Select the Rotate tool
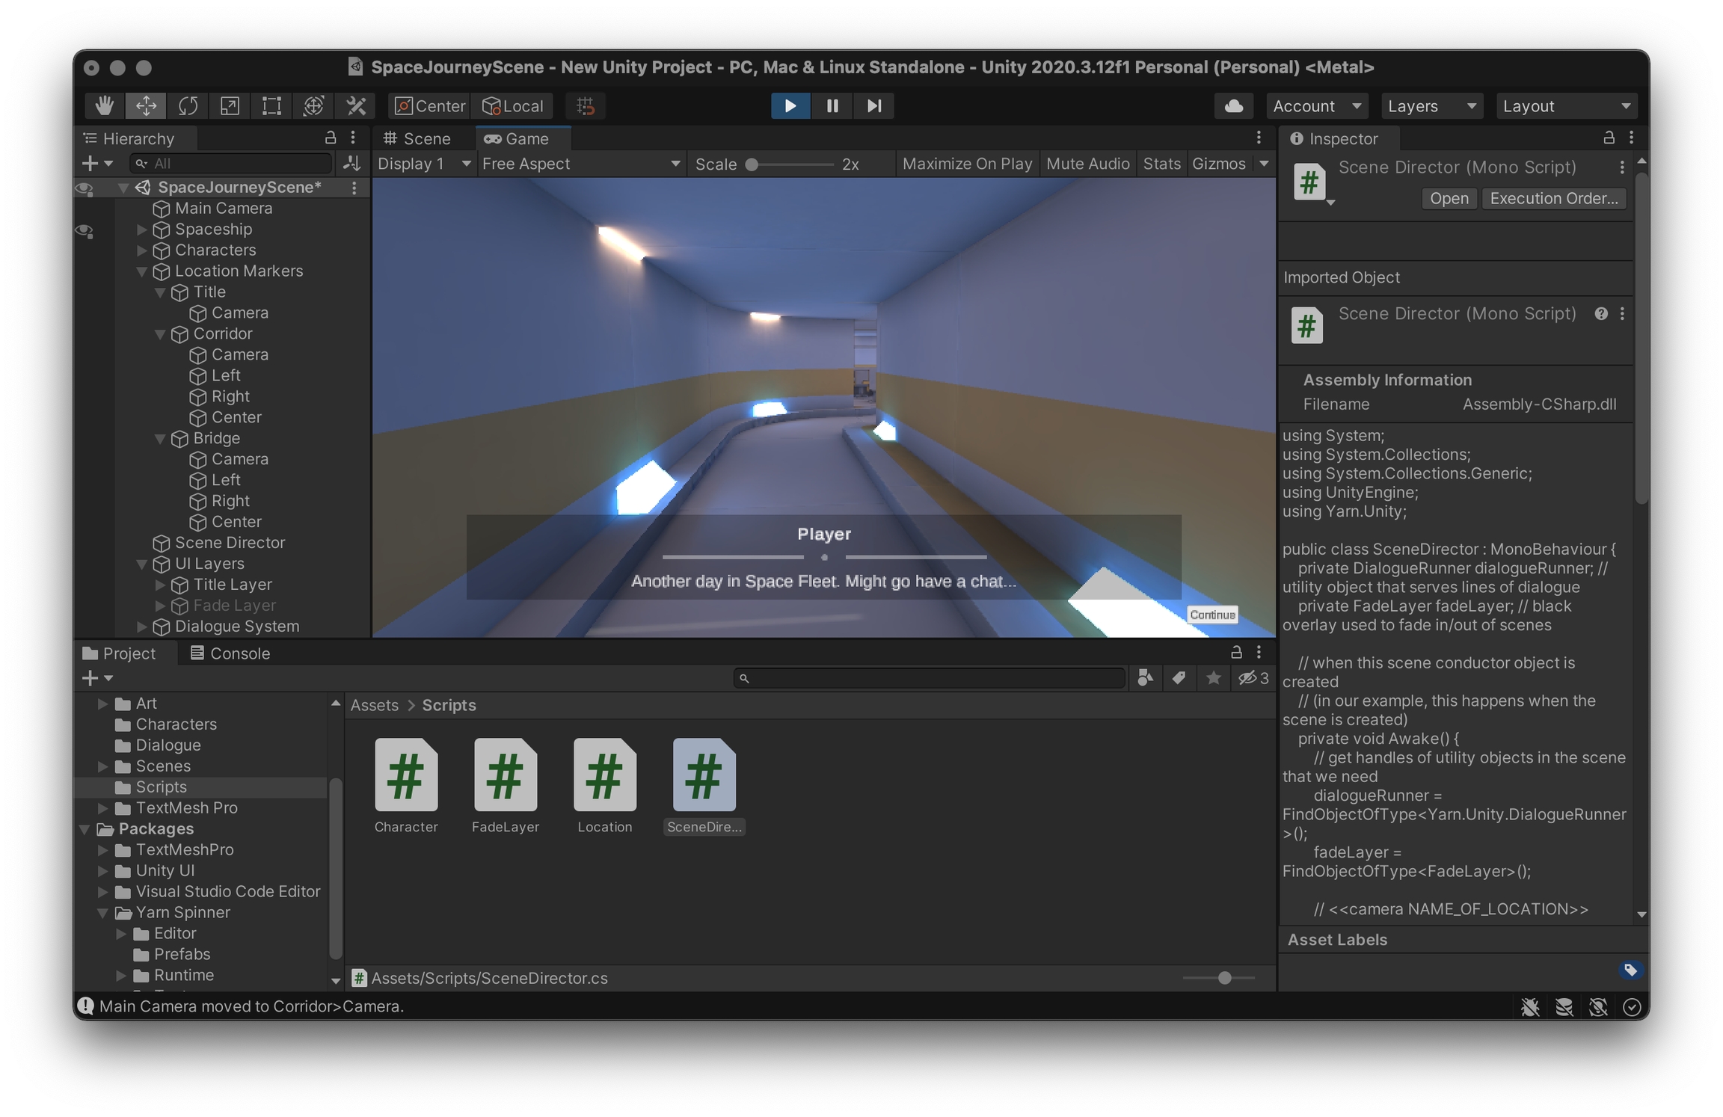 (188, 105)
